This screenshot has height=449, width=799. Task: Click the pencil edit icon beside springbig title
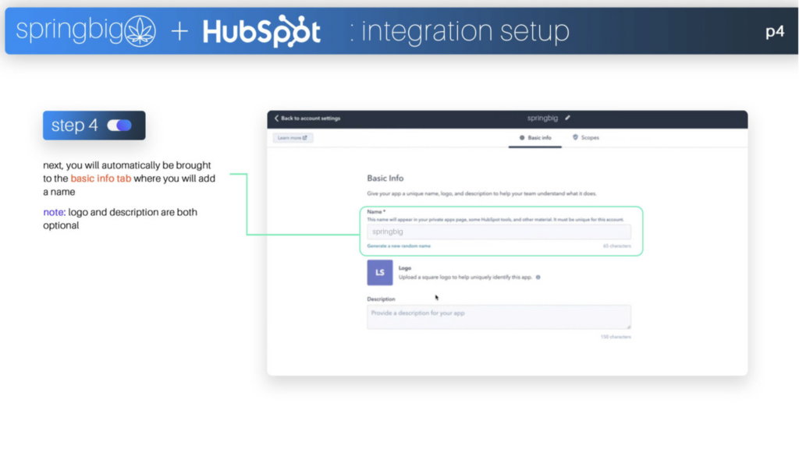[x=567, y=118]
